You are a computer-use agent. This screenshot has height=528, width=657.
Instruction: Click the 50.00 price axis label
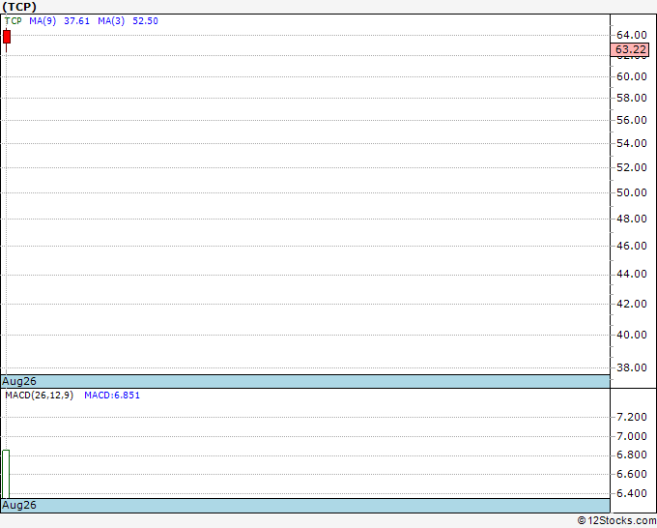click(x=632, y=192)
